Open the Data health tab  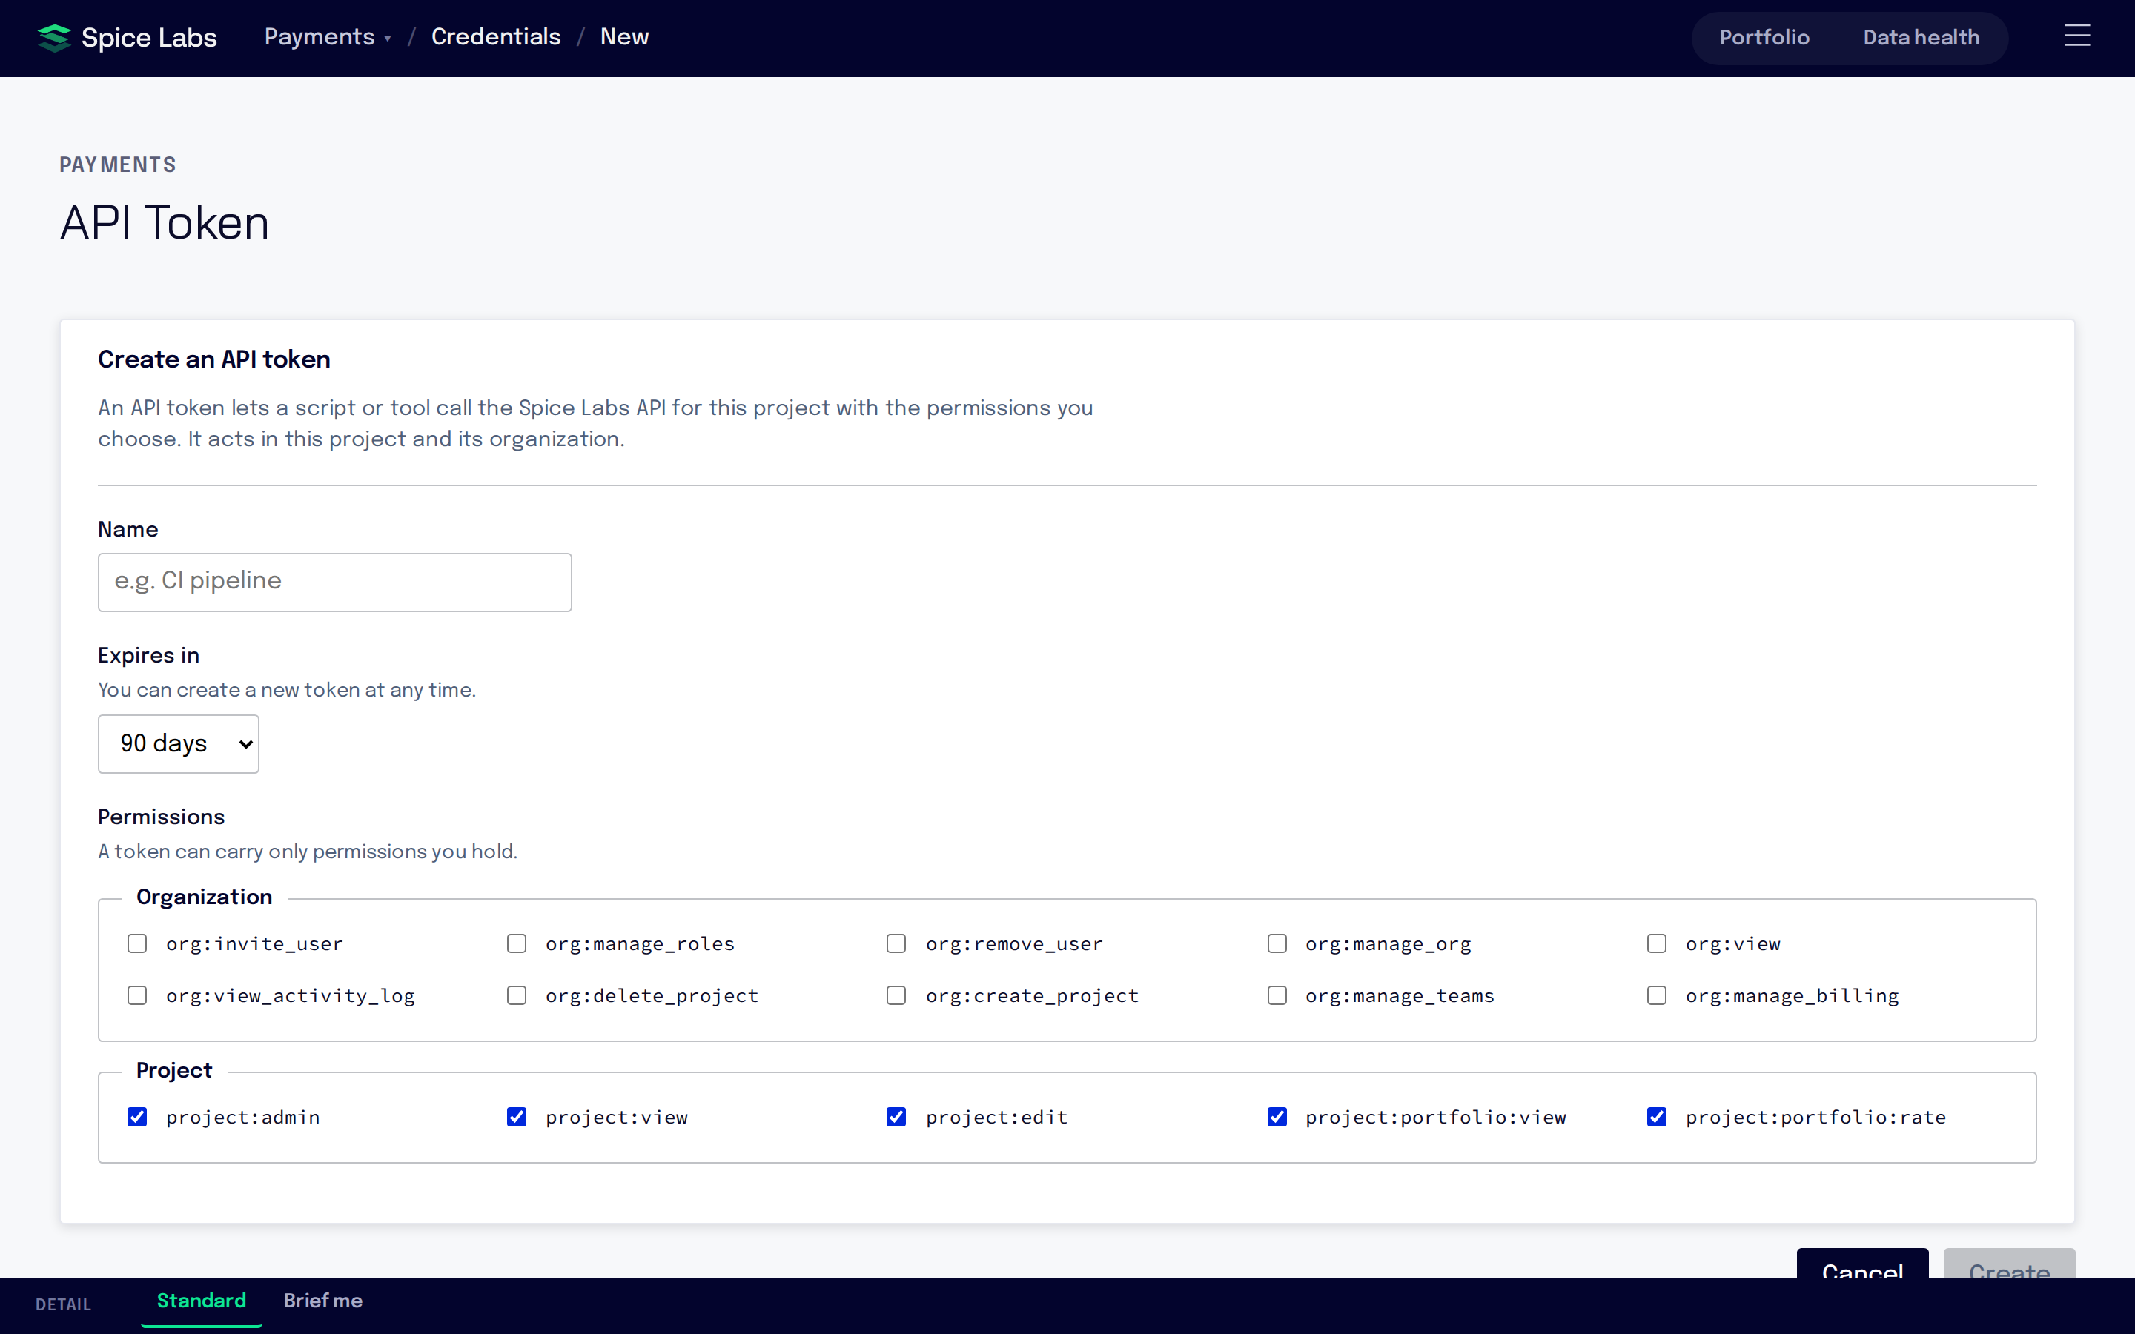1921,38
